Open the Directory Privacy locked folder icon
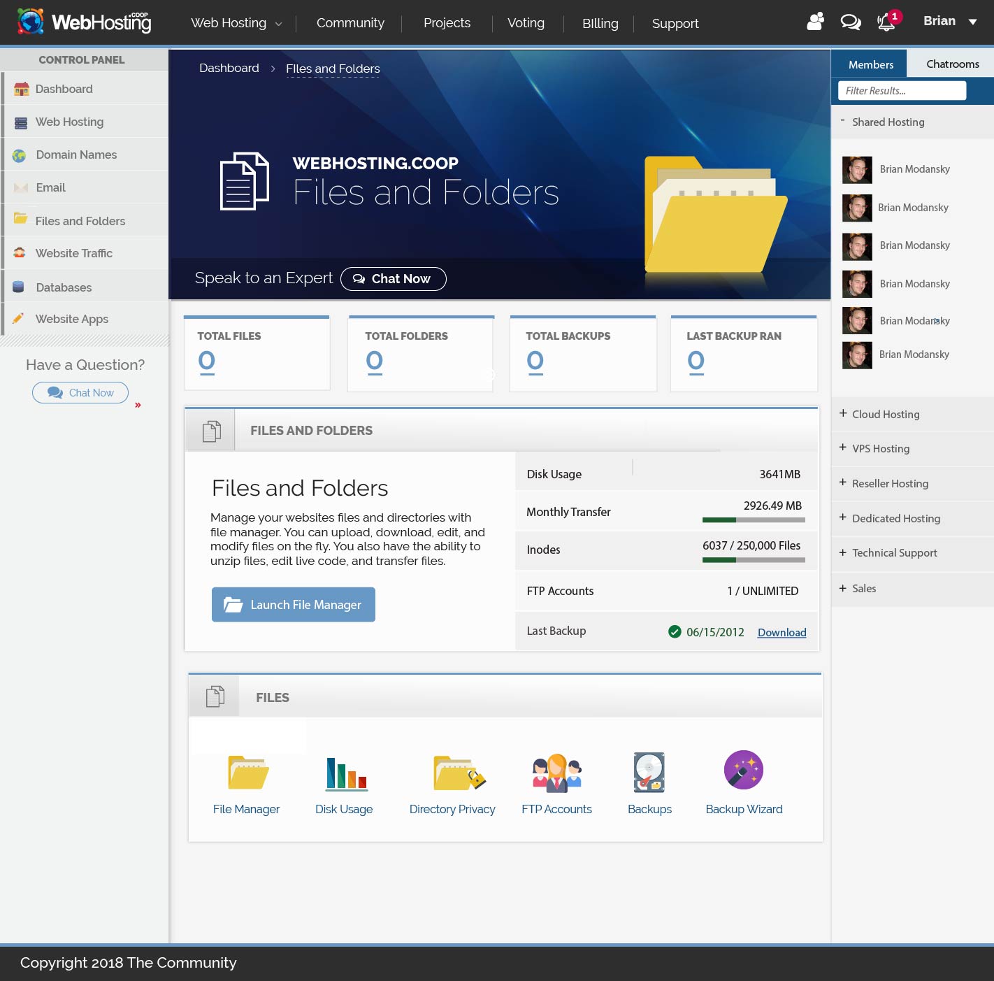 459,772
